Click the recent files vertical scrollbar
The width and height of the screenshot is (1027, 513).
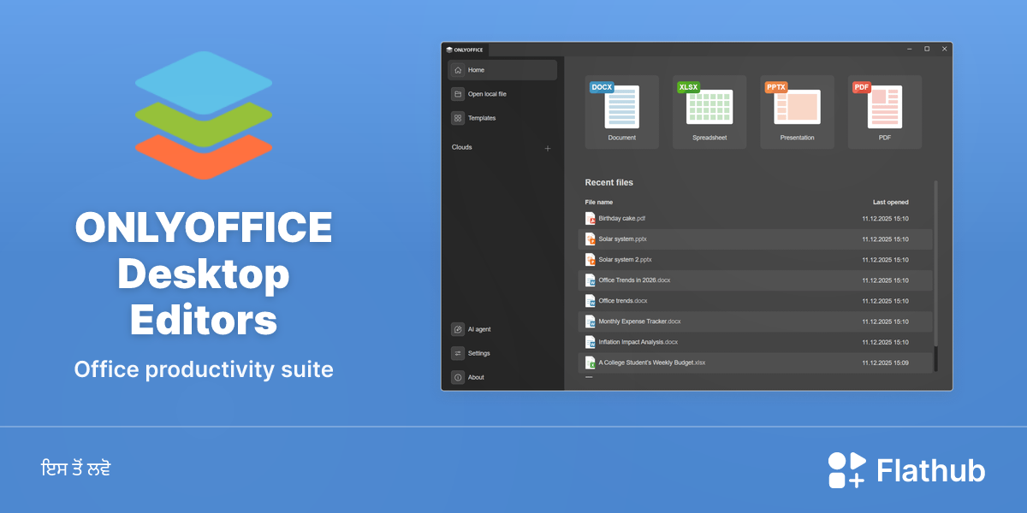pos(935,275)
